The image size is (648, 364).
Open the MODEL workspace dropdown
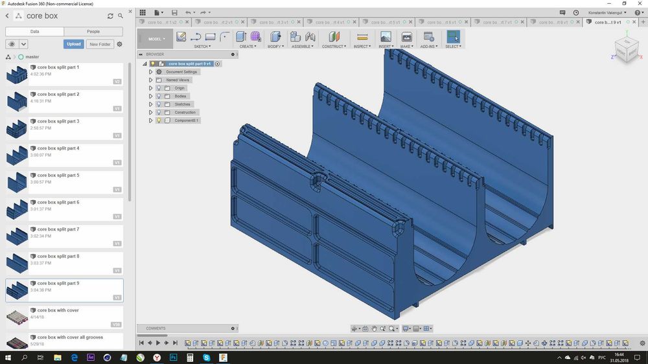156,39
